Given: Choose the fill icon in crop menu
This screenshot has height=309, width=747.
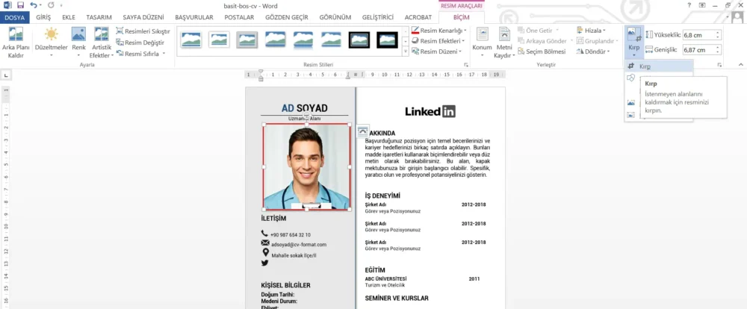Looking at the screenshot, I should click(631, 102).
